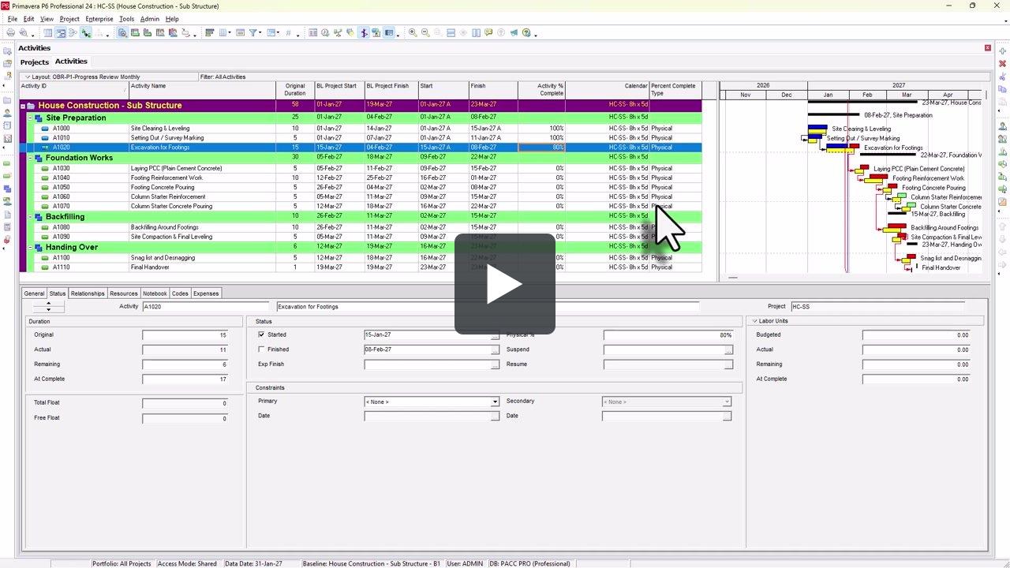Click the green plus Add activity icon
Screen dimensions: 1010x568
(1003, 51)
